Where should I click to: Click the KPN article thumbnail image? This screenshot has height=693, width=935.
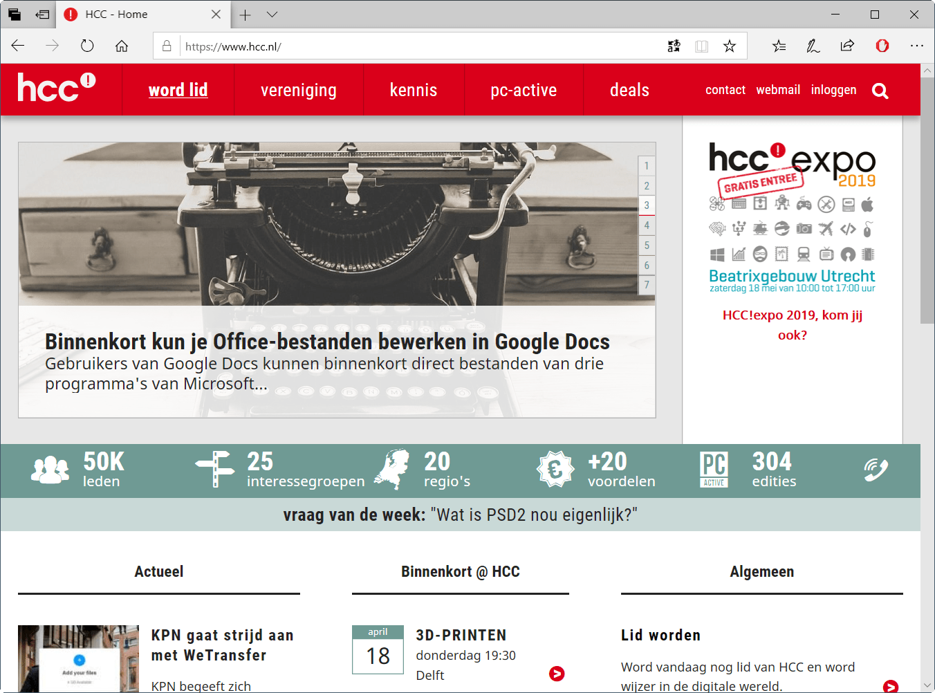[78, 658]
